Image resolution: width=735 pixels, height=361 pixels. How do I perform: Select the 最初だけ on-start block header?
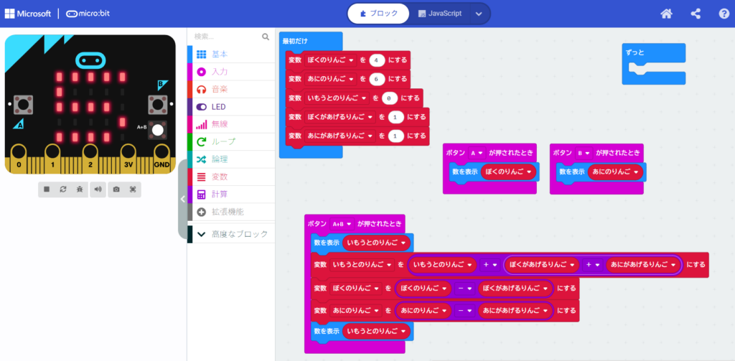coord(310,41)
